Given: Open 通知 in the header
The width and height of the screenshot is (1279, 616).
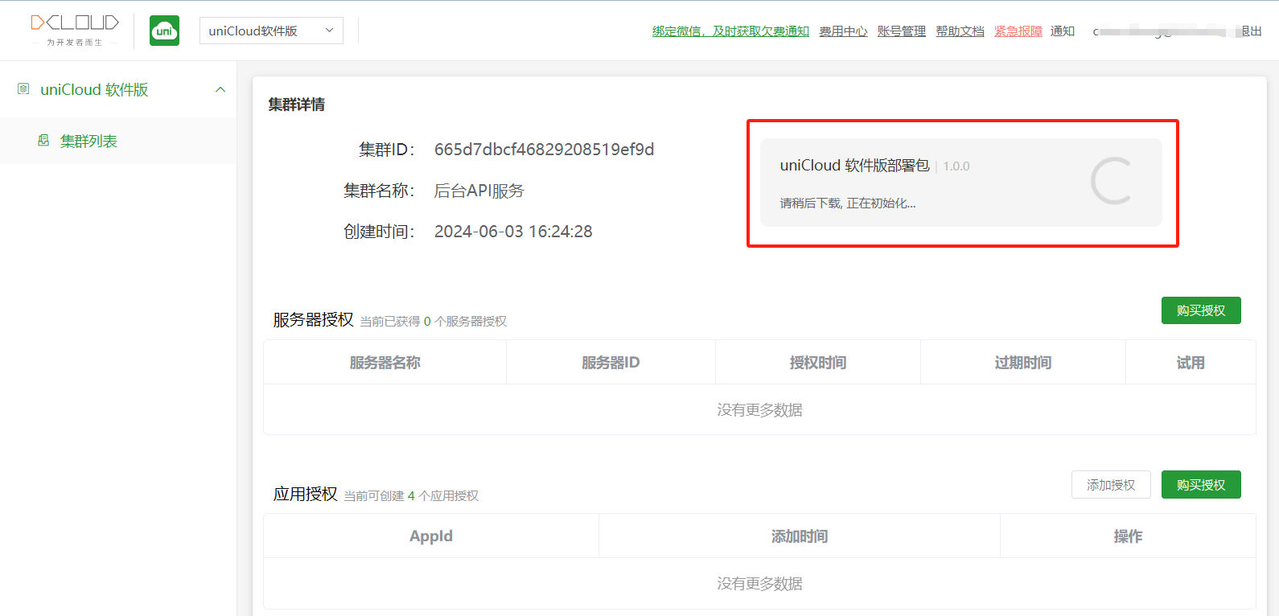Looking at the screenshot, I should 1063,31.
